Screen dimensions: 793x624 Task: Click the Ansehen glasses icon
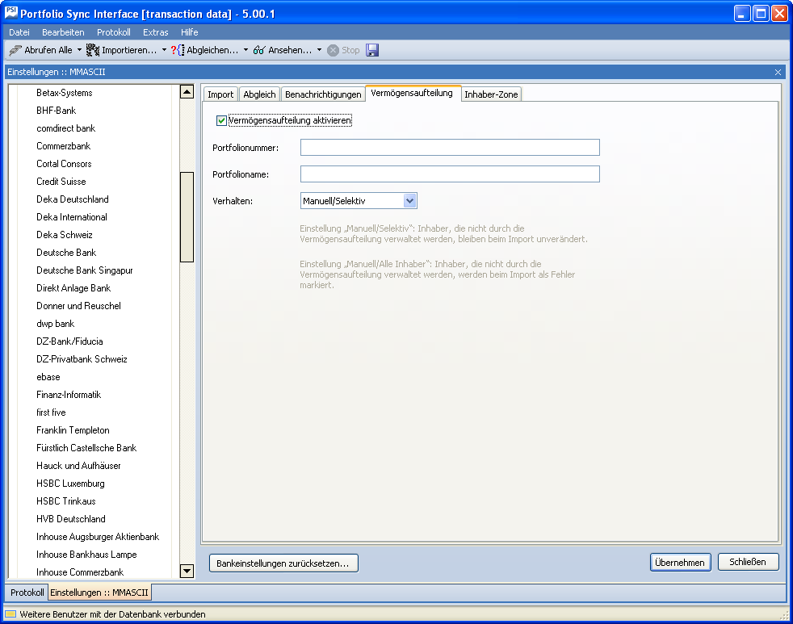tap(259, 50)
